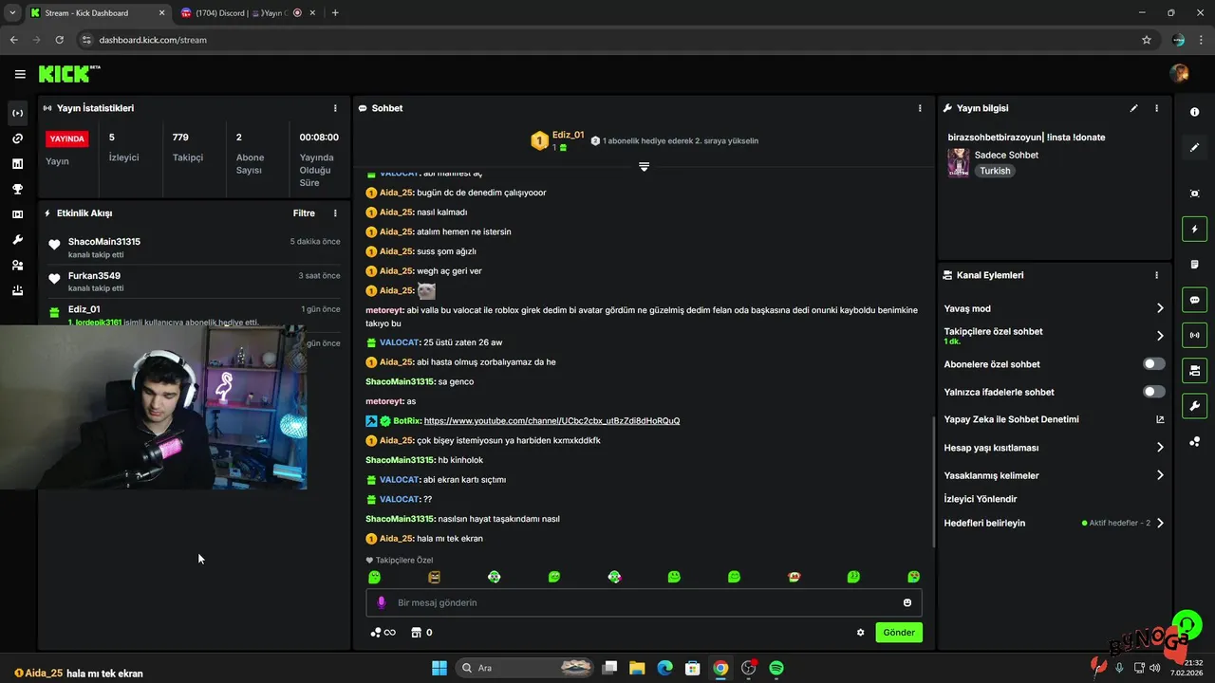Expand the Hesap yaşı kısıtlaması option

1054,448
